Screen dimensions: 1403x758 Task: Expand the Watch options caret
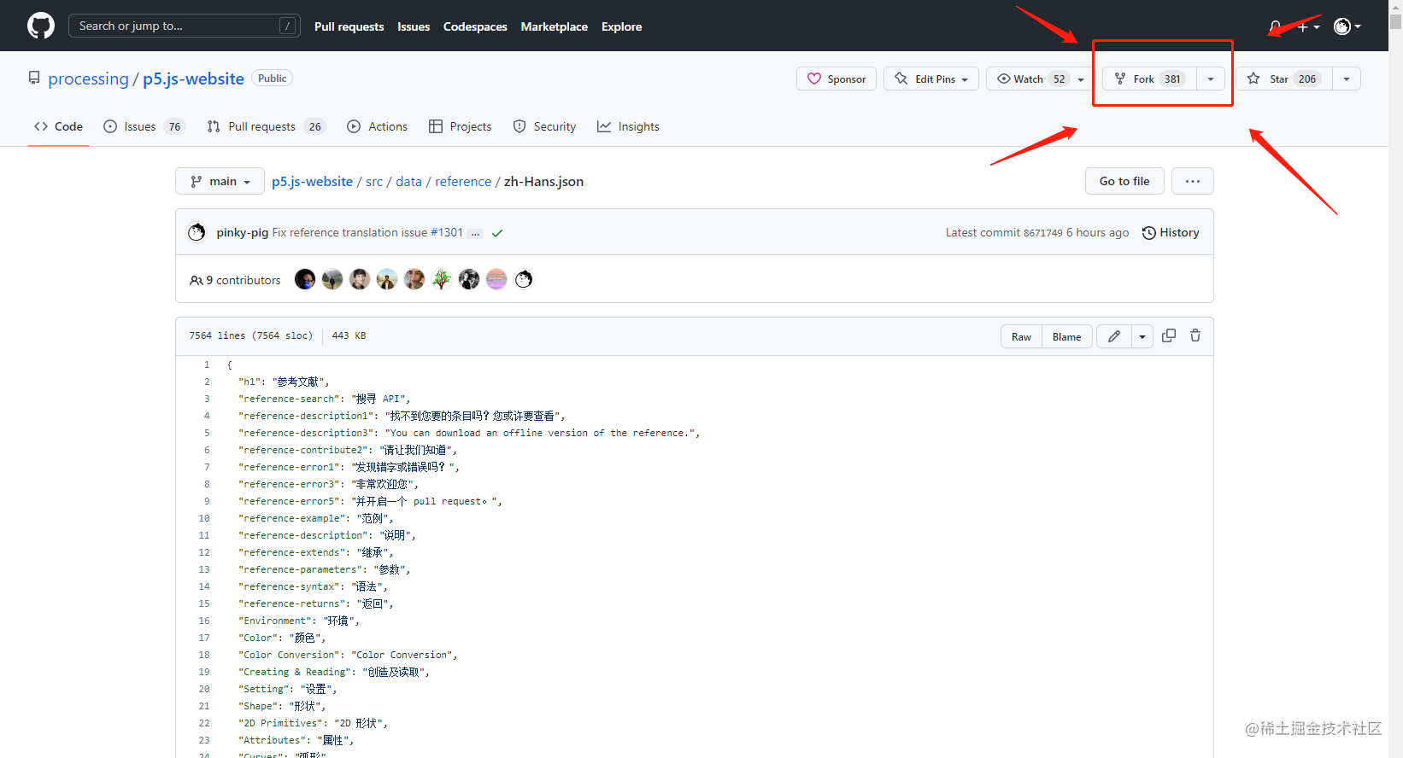[1081, 79]
